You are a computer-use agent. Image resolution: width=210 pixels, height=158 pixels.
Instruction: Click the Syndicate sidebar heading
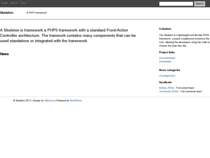click(165, 82)
